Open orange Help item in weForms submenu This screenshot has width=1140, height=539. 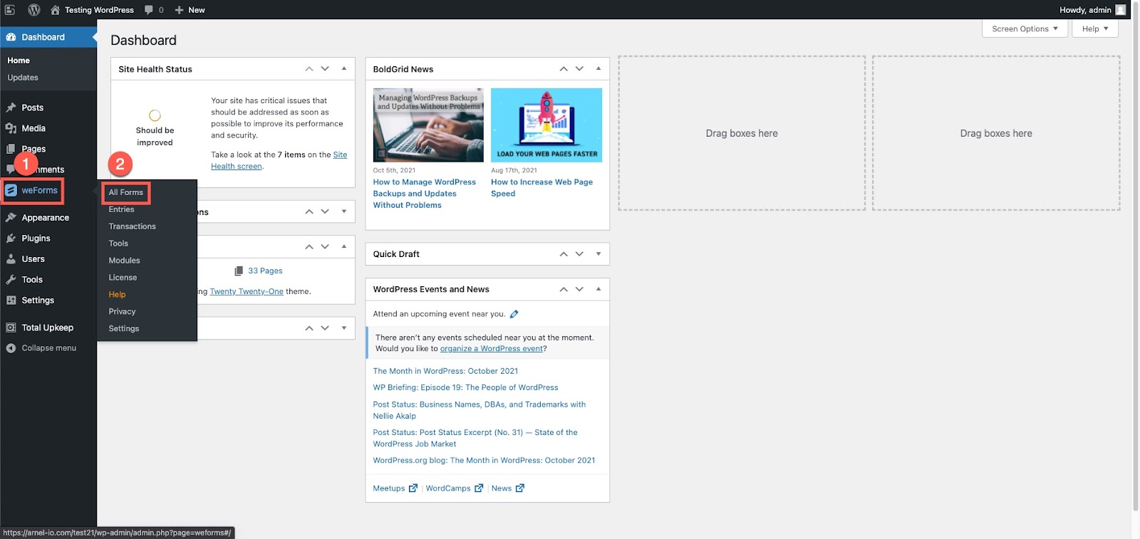[x=117, y=295]
